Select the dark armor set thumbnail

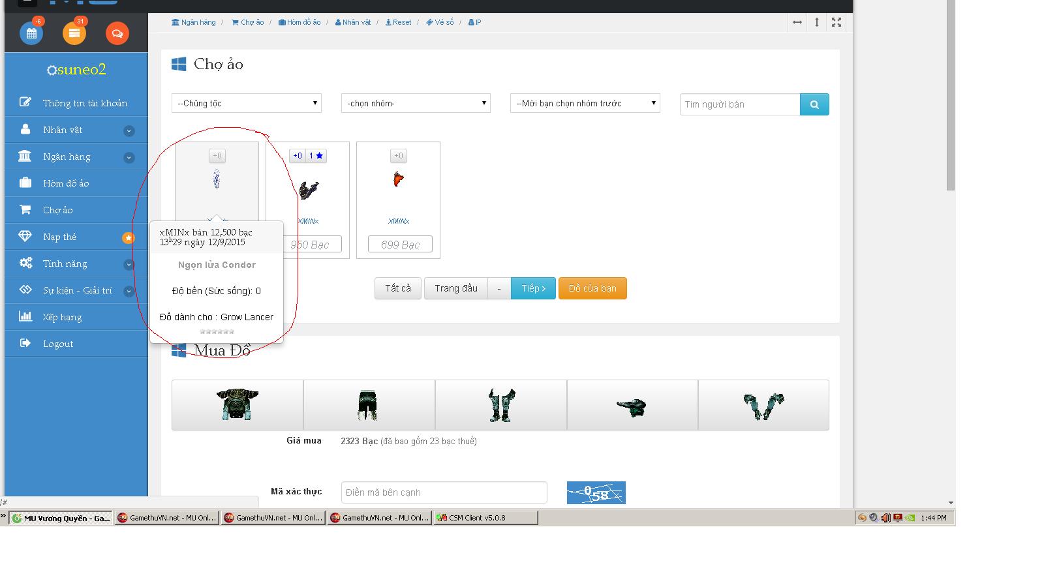238,405
